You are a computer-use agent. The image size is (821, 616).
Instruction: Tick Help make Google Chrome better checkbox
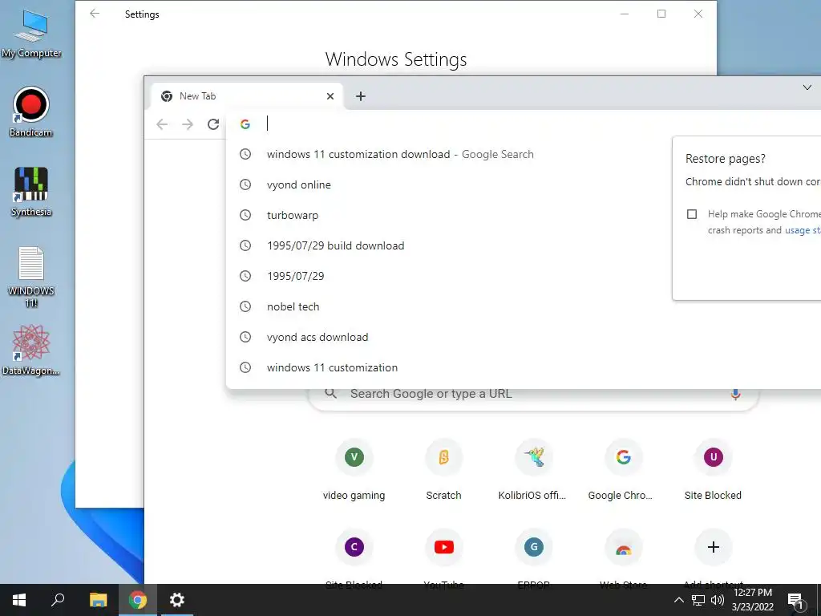(x=692, y=213)
